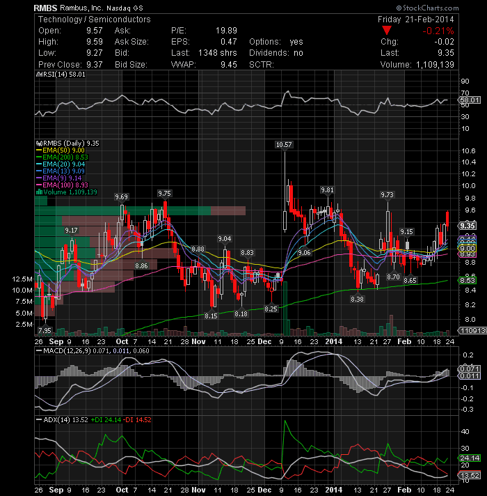Click the Volume value 1,109,139 in header
The height and width of the screenshot is (496, 487).
(x=435, y=65)
